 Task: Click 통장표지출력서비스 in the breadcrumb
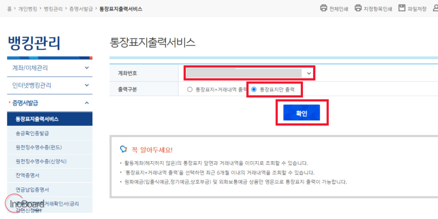121,9
